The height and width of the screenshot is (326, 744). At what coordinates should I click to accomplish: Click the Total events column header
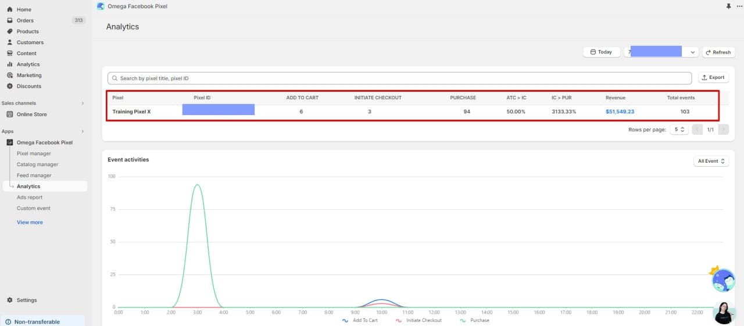(681, 98)
